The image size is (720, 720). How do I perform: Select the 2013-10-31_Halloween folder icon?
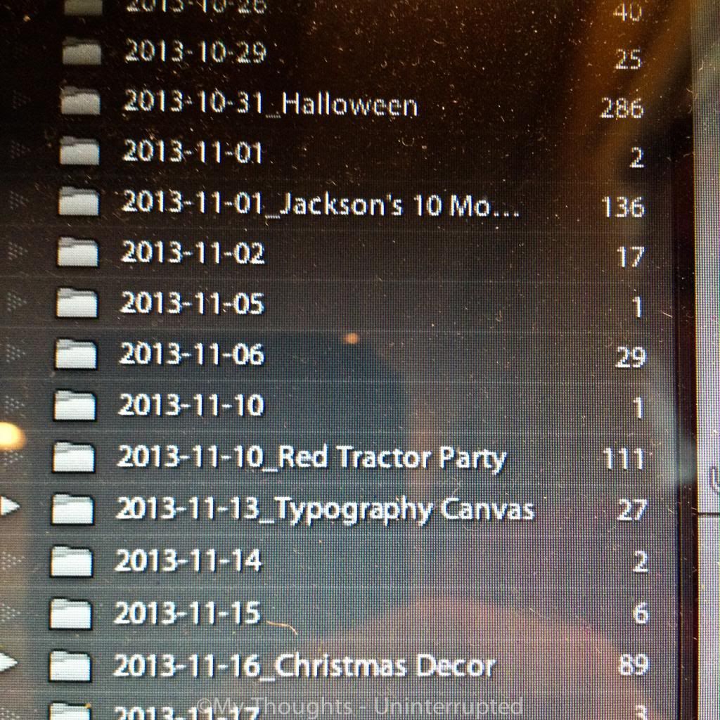pos(80,101)
